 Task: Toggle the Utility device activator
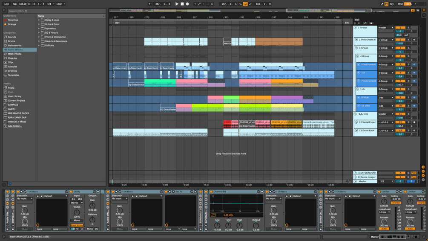pyautogui.click(x=71, y=192)
